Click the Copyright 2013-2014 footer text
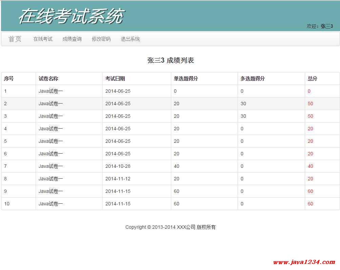This screenshot has width=340, height=270. tap(171, 227)
